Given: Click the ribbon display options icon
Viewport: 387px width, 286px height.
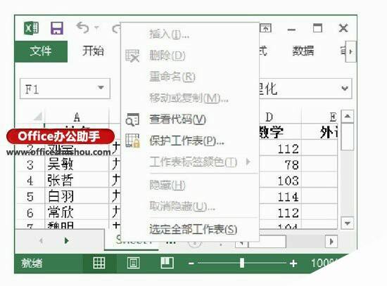Looking at the screenshot, I should point(265,28).
